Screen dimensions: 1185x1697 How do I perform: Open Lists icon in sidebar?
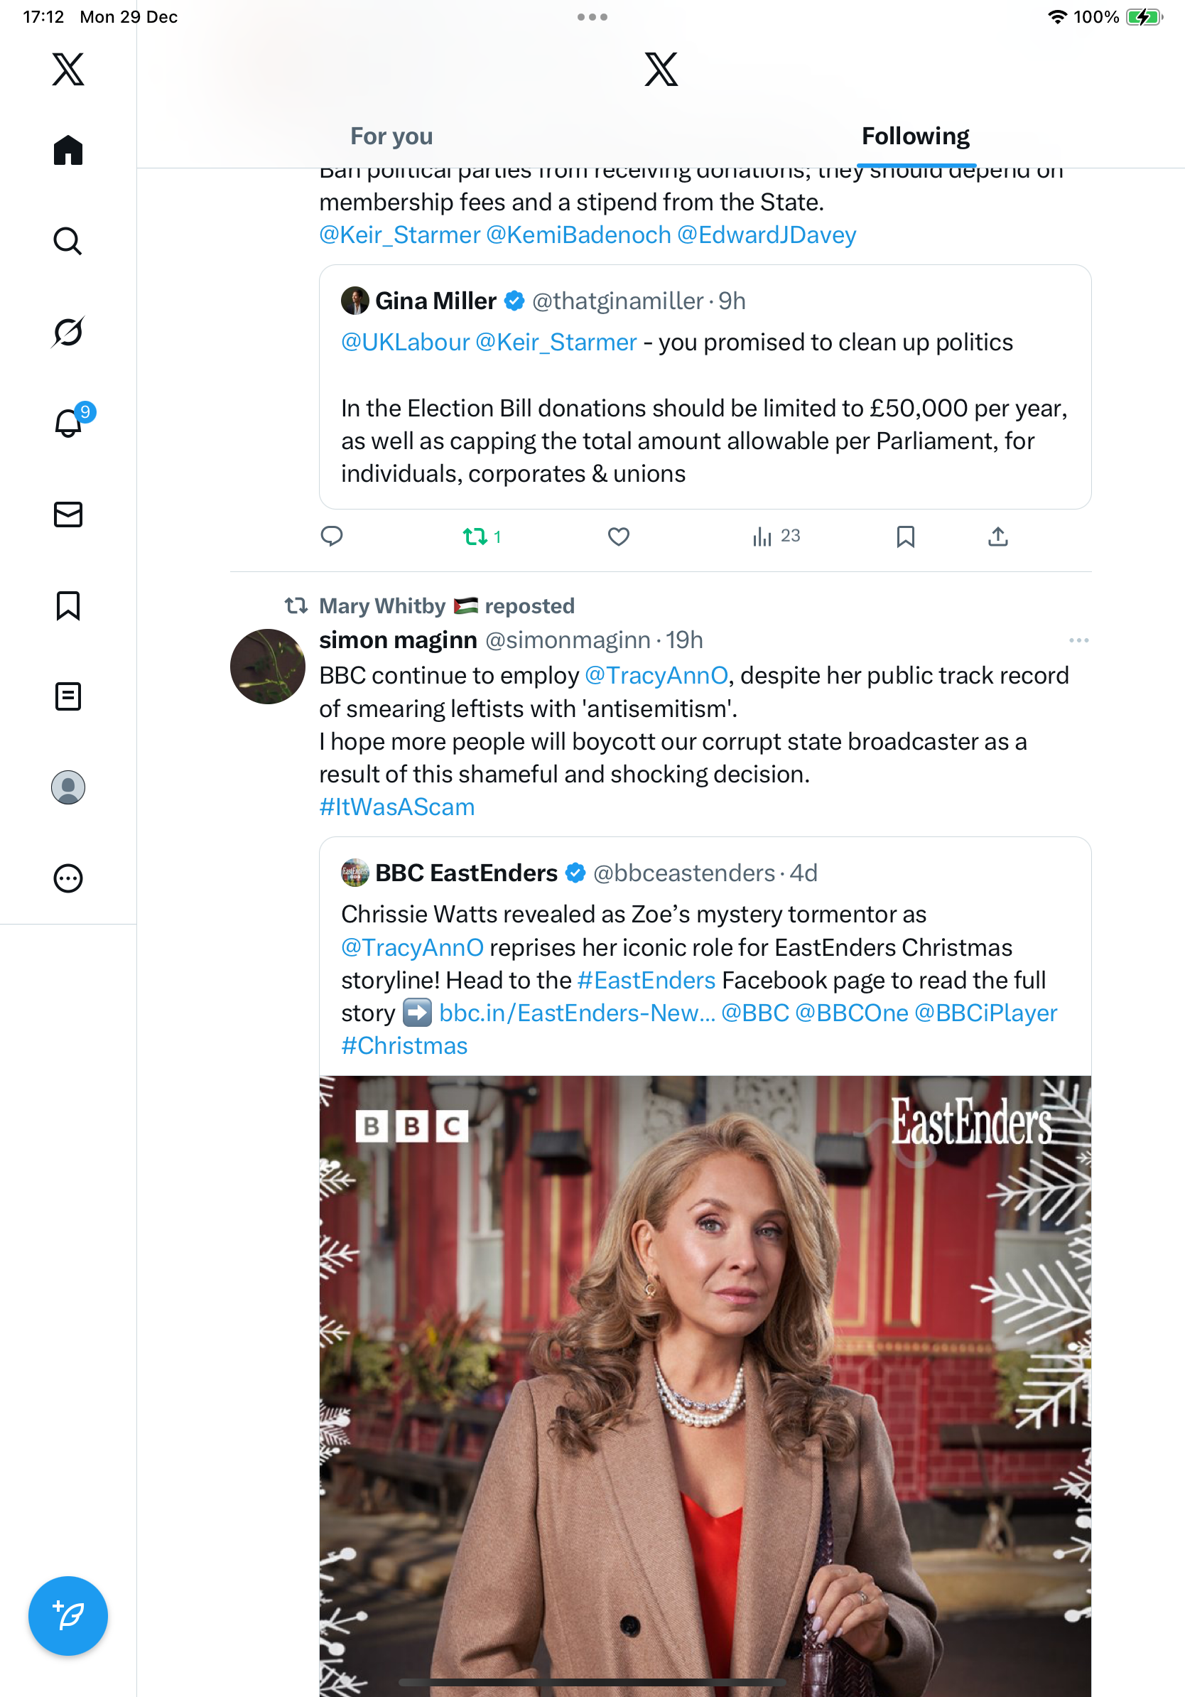pos(68,696)
